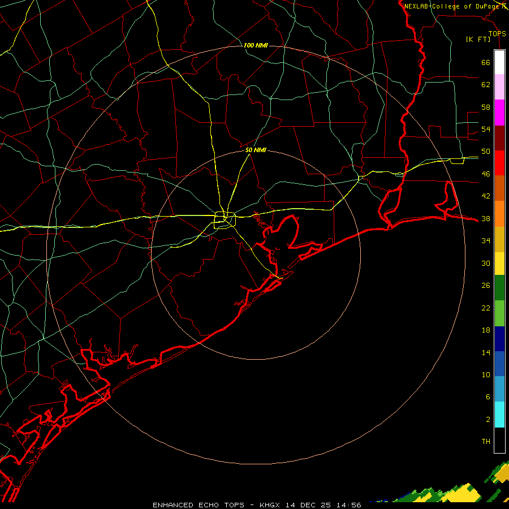Click the medium blue swatch in the scale

[x=499, y=364]
